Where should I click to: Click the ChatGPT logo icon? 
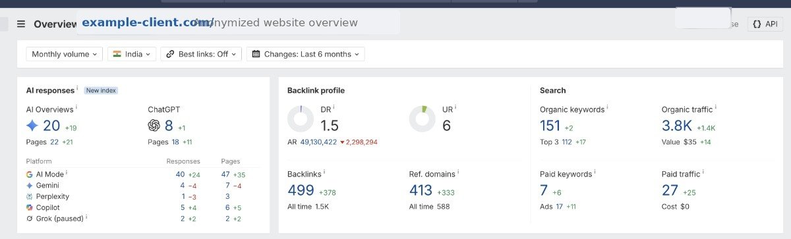[154, 125]
